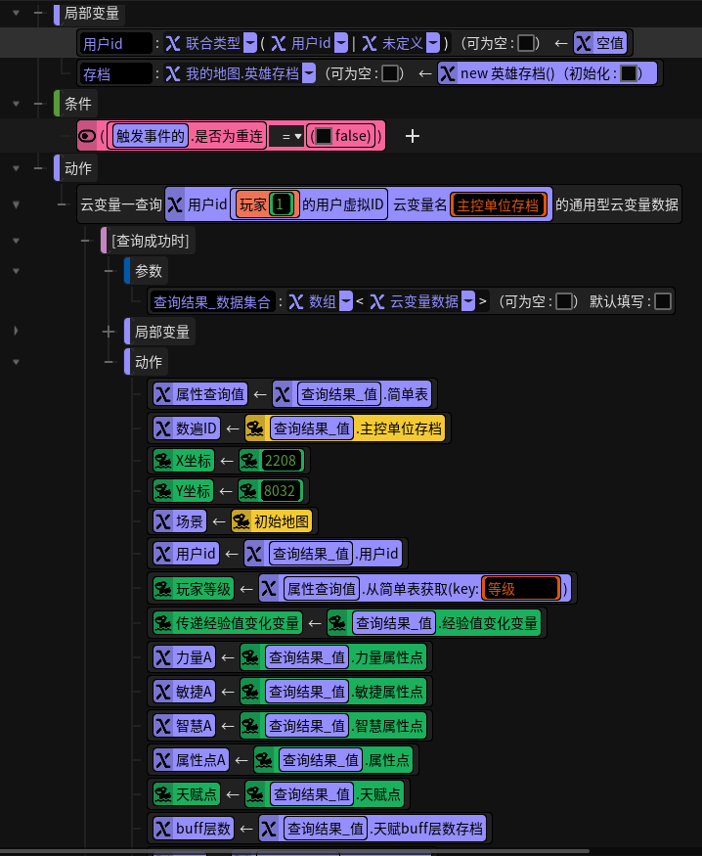
Task: Open the 我的地图.英雄存档 type dropdown
Action: click(x=309, y=73)
